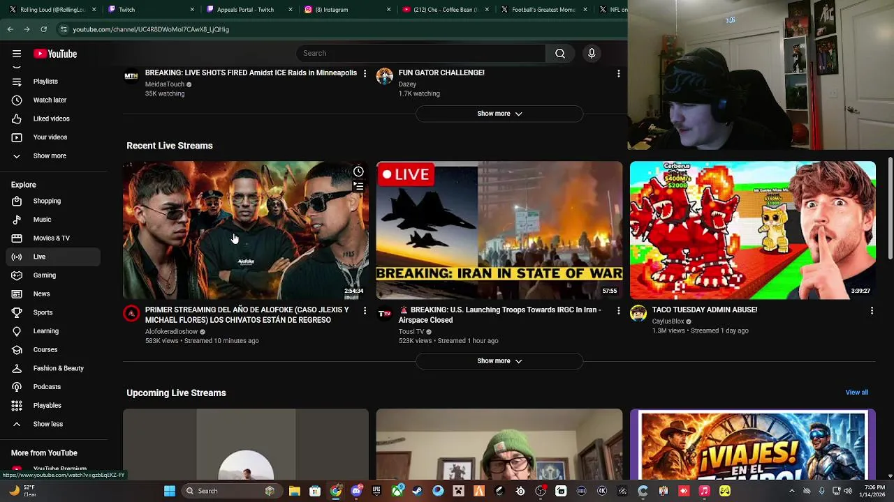This screenshot has width=894, height=502.
Task: Switch to the Twitch browser tab
Action: coord(150,10)
